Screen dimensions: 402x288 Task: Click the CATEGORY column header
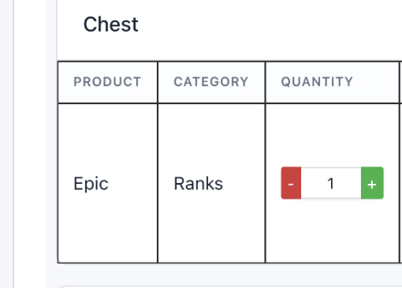(x=211, y=82)
